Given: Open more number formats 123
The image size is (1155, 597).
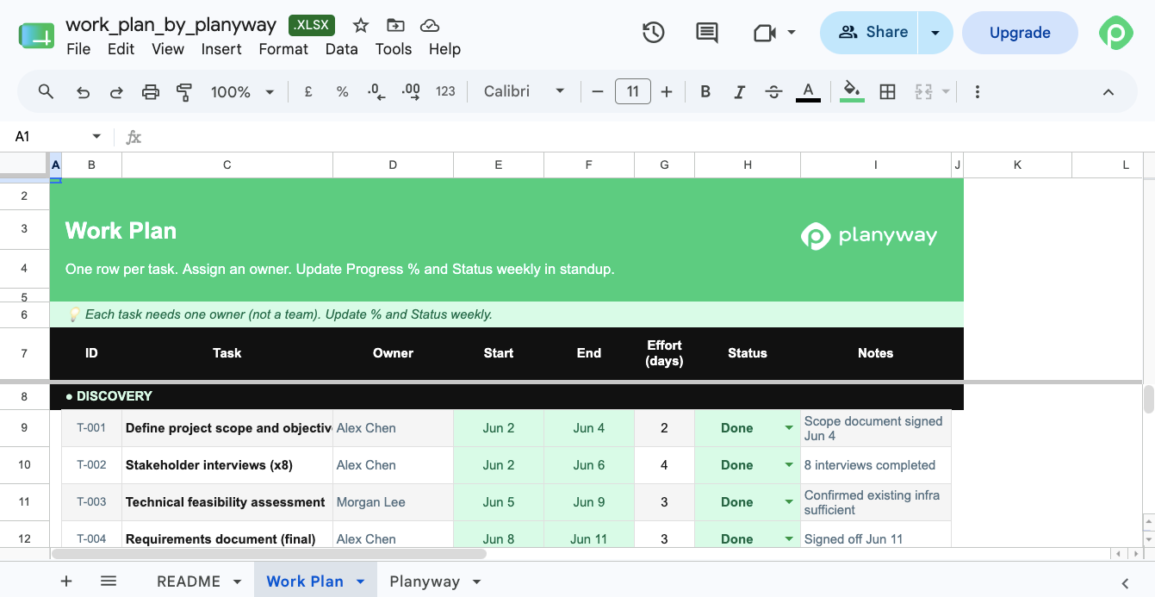Looking at the screenshot, I should [445, 91].
